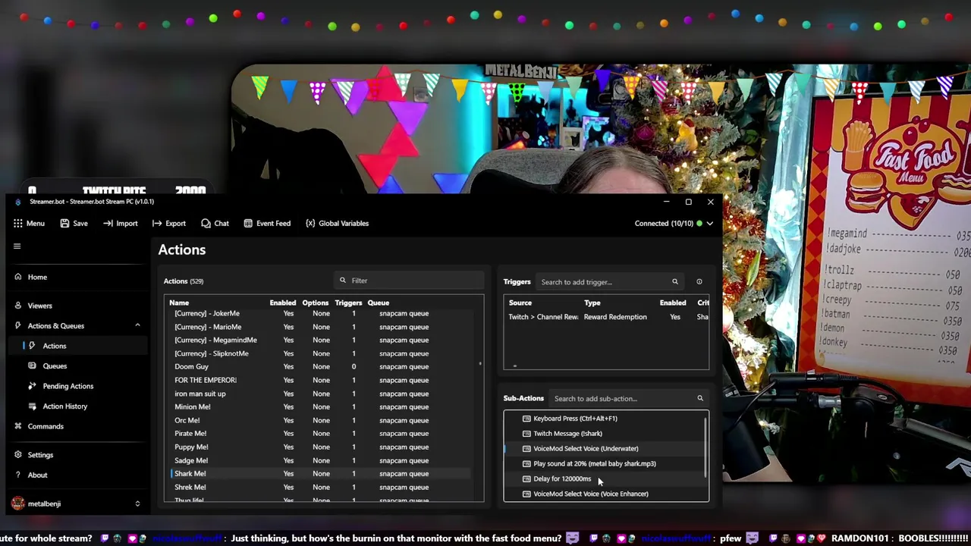971x546 pixels.
Task: Select the Delay for 120000ms sub-action
Action: point(604,479)
